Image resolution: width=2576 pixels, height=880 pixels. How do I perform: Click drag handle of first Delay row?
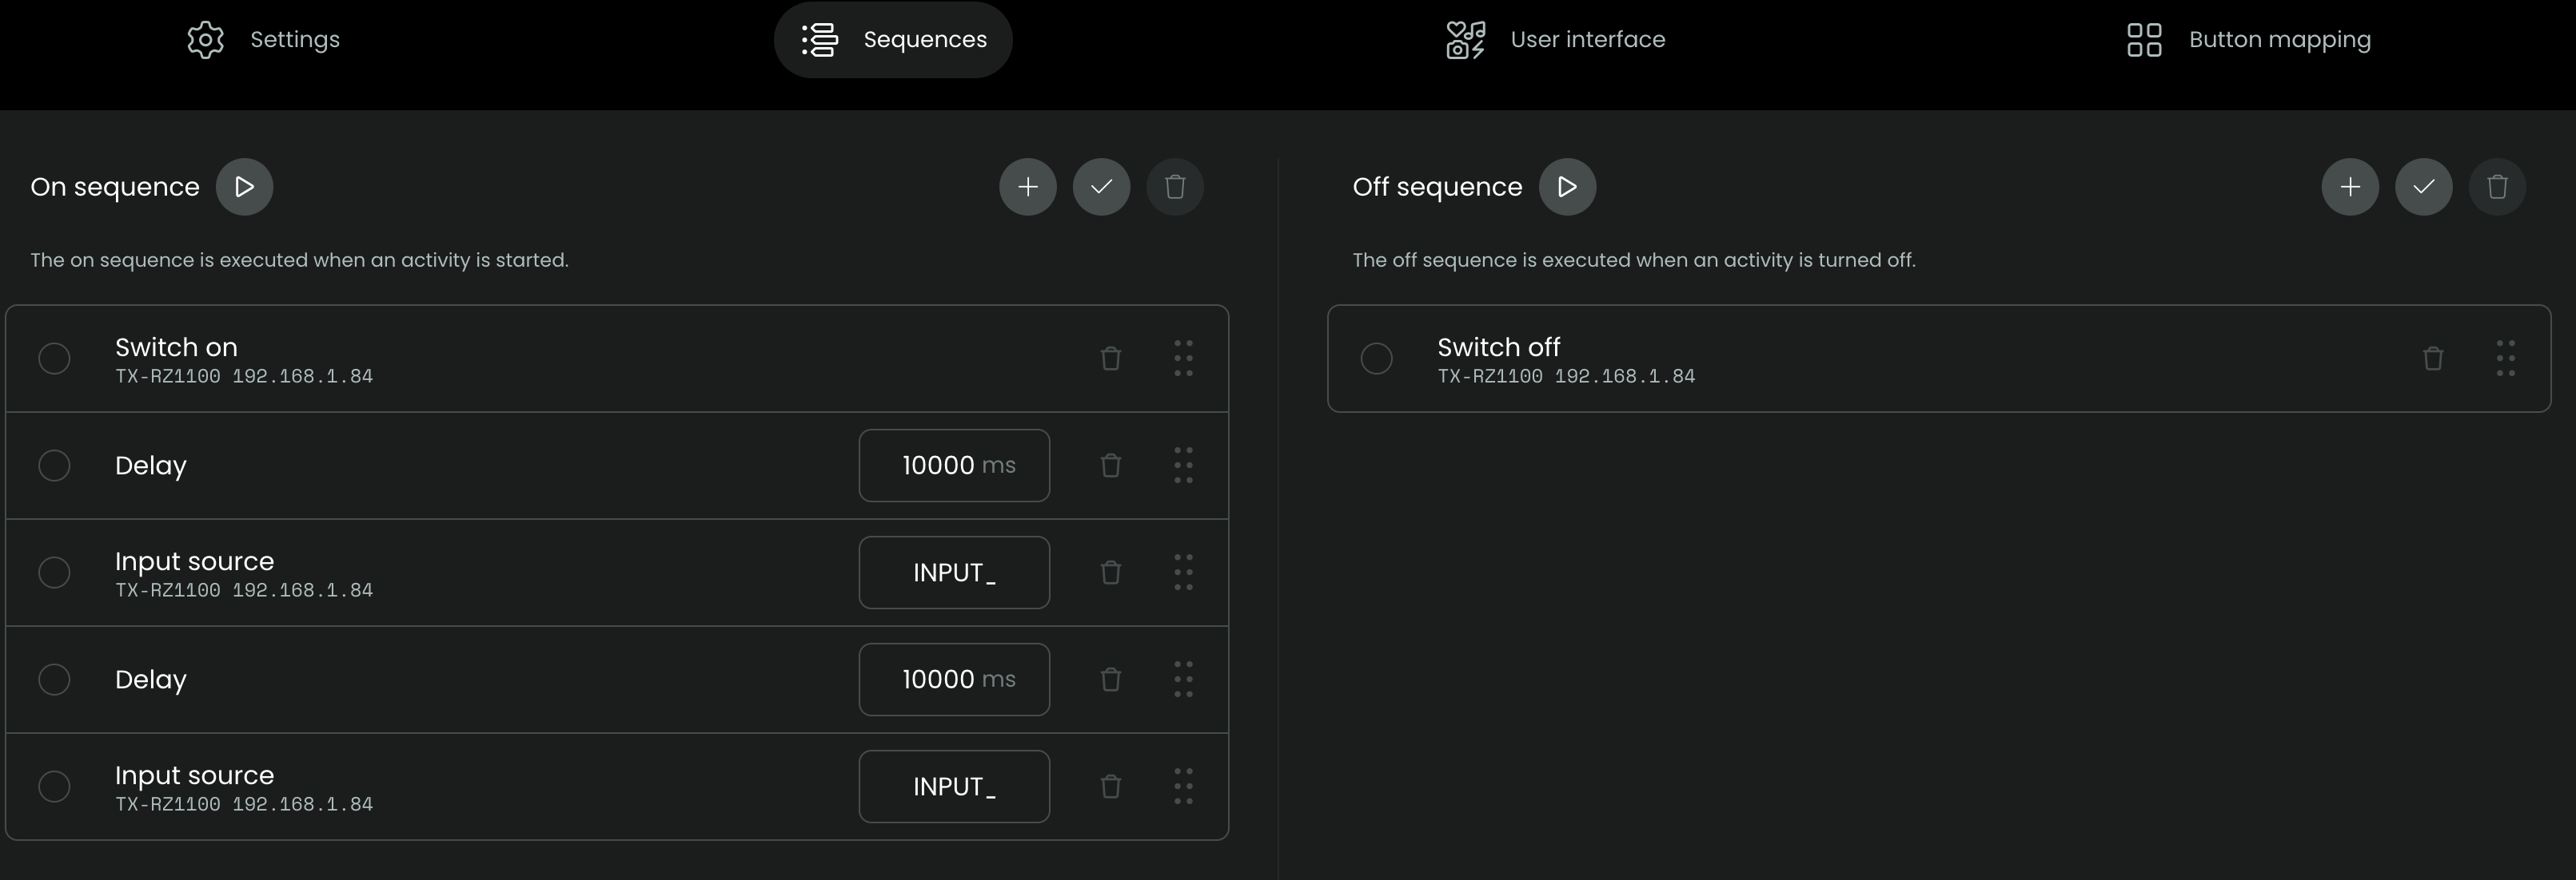point(1183,466)
